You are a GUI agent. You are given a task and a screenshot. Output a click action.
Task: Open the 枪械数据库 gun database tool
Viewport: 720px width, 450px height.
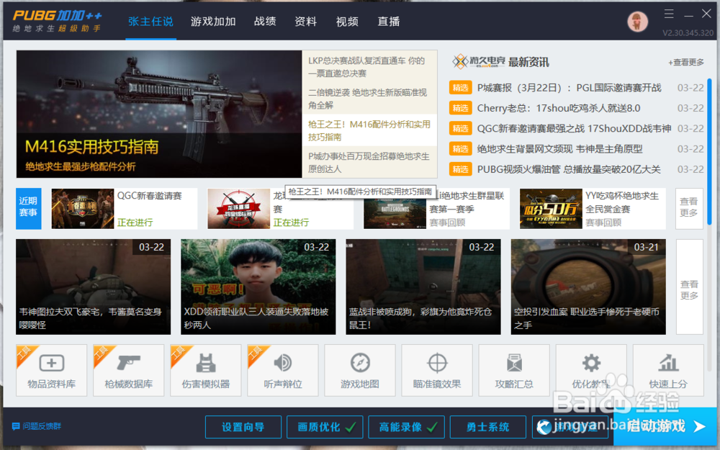[x=128, y=370]
